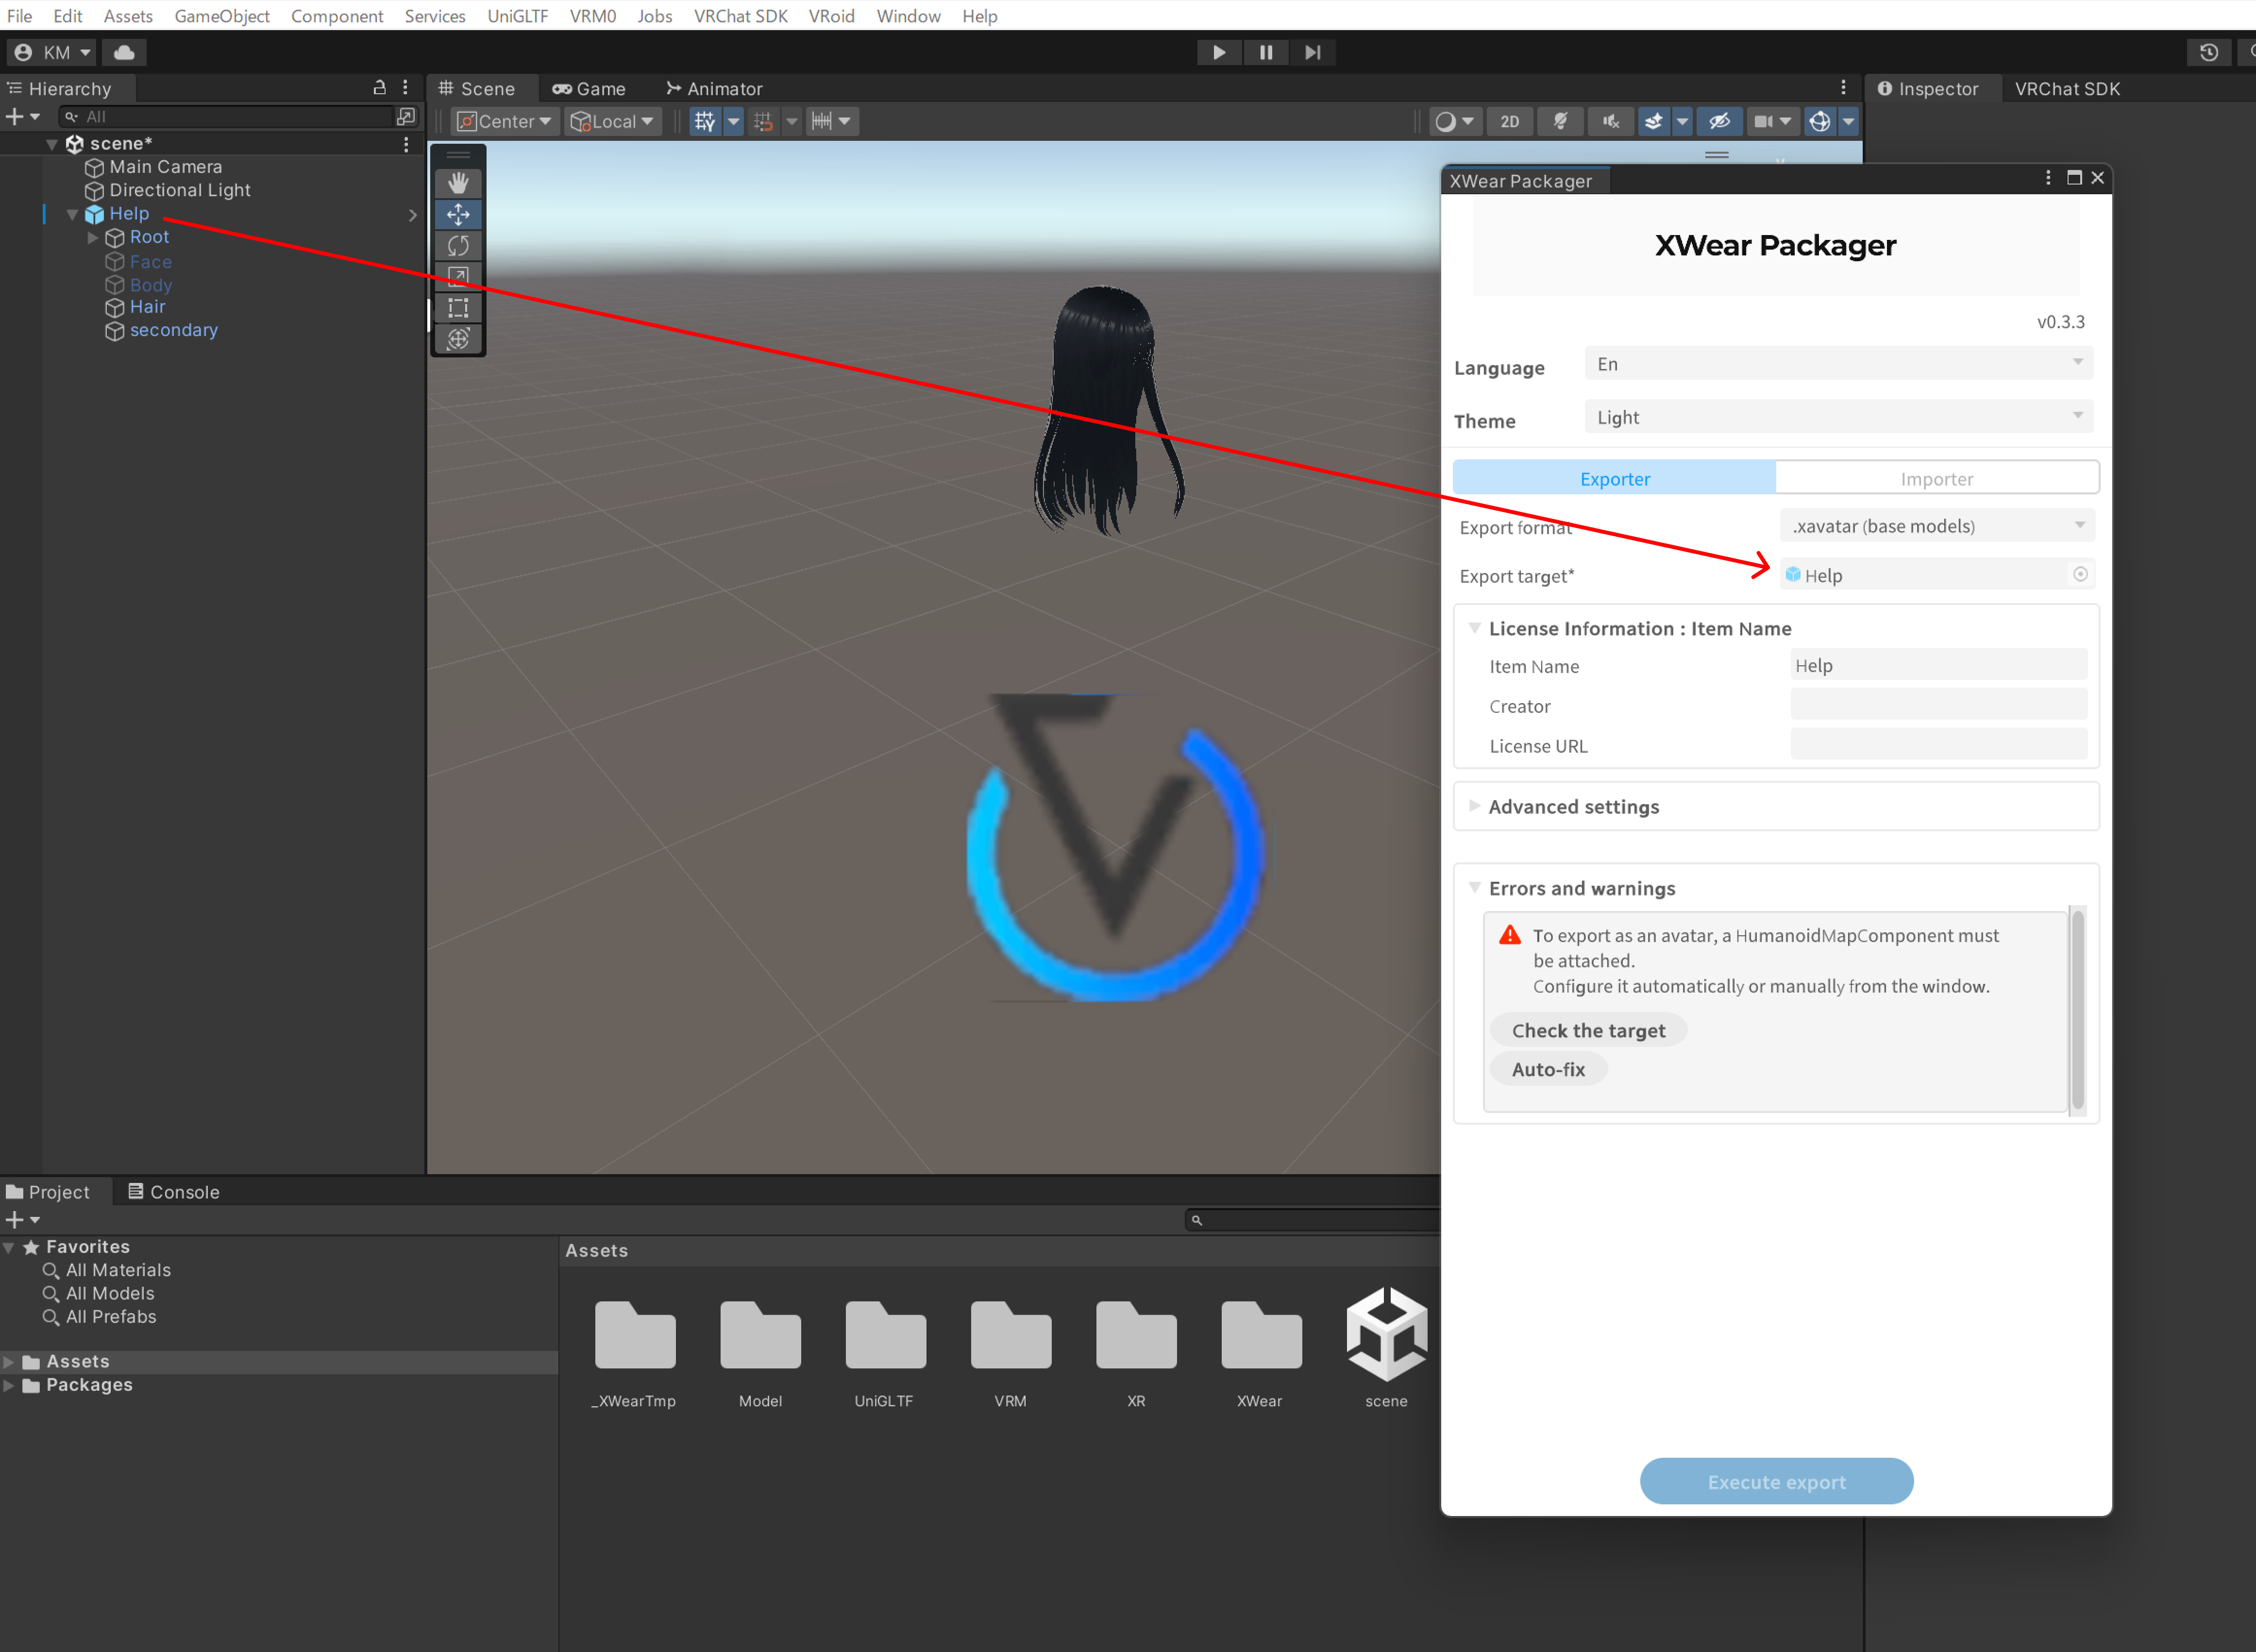
Task: Open Hierarchy panel more options
Action: [x=405, y=88]
